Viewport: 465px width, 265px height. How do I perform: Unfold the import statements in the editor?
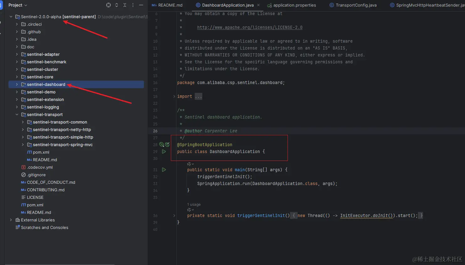174,96
